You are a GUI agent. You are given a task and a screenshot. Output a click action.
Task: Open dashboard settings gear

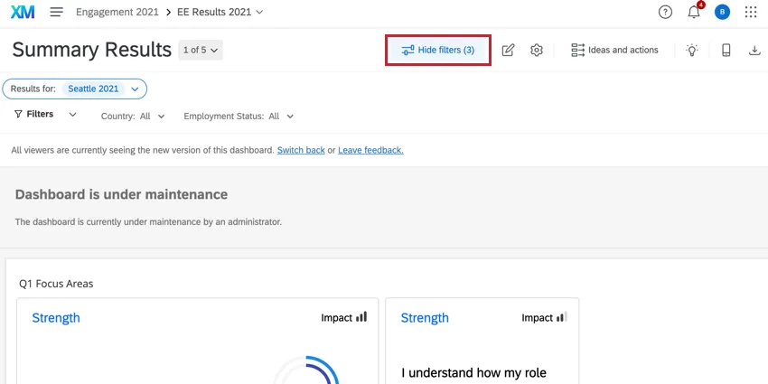(537, 51)
